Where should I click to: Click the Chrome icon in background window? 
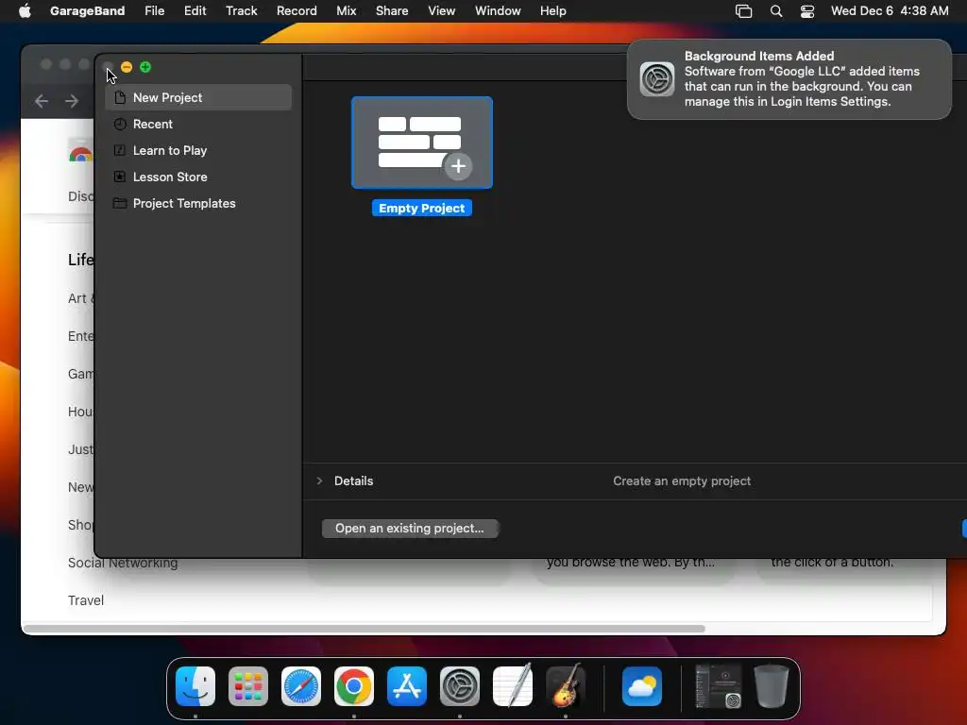point(81,152)
